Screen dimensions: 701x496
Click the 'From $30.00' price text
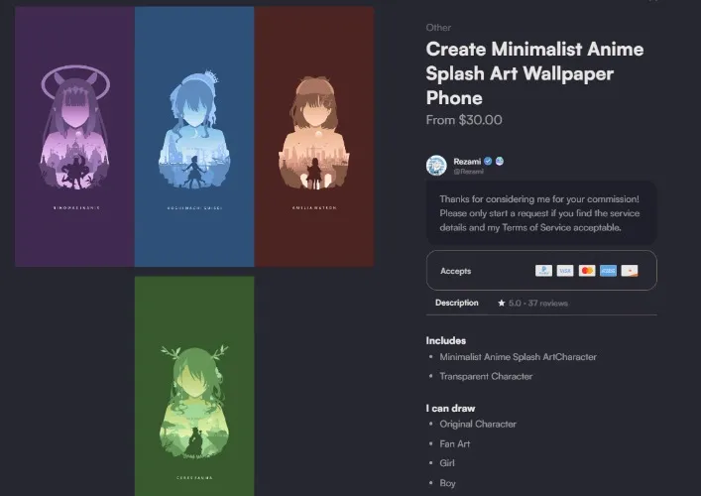pyautogui.click(x=464, y=120)
